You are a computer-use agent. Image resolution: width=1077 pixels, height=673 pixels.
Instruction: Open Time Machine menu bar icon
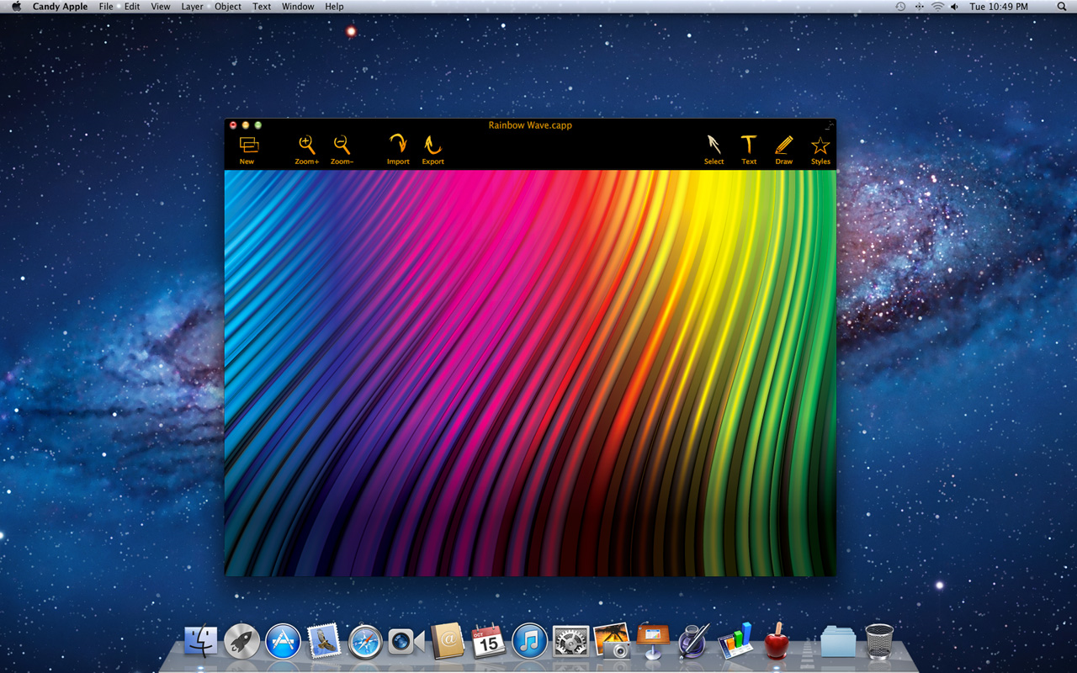900,7
